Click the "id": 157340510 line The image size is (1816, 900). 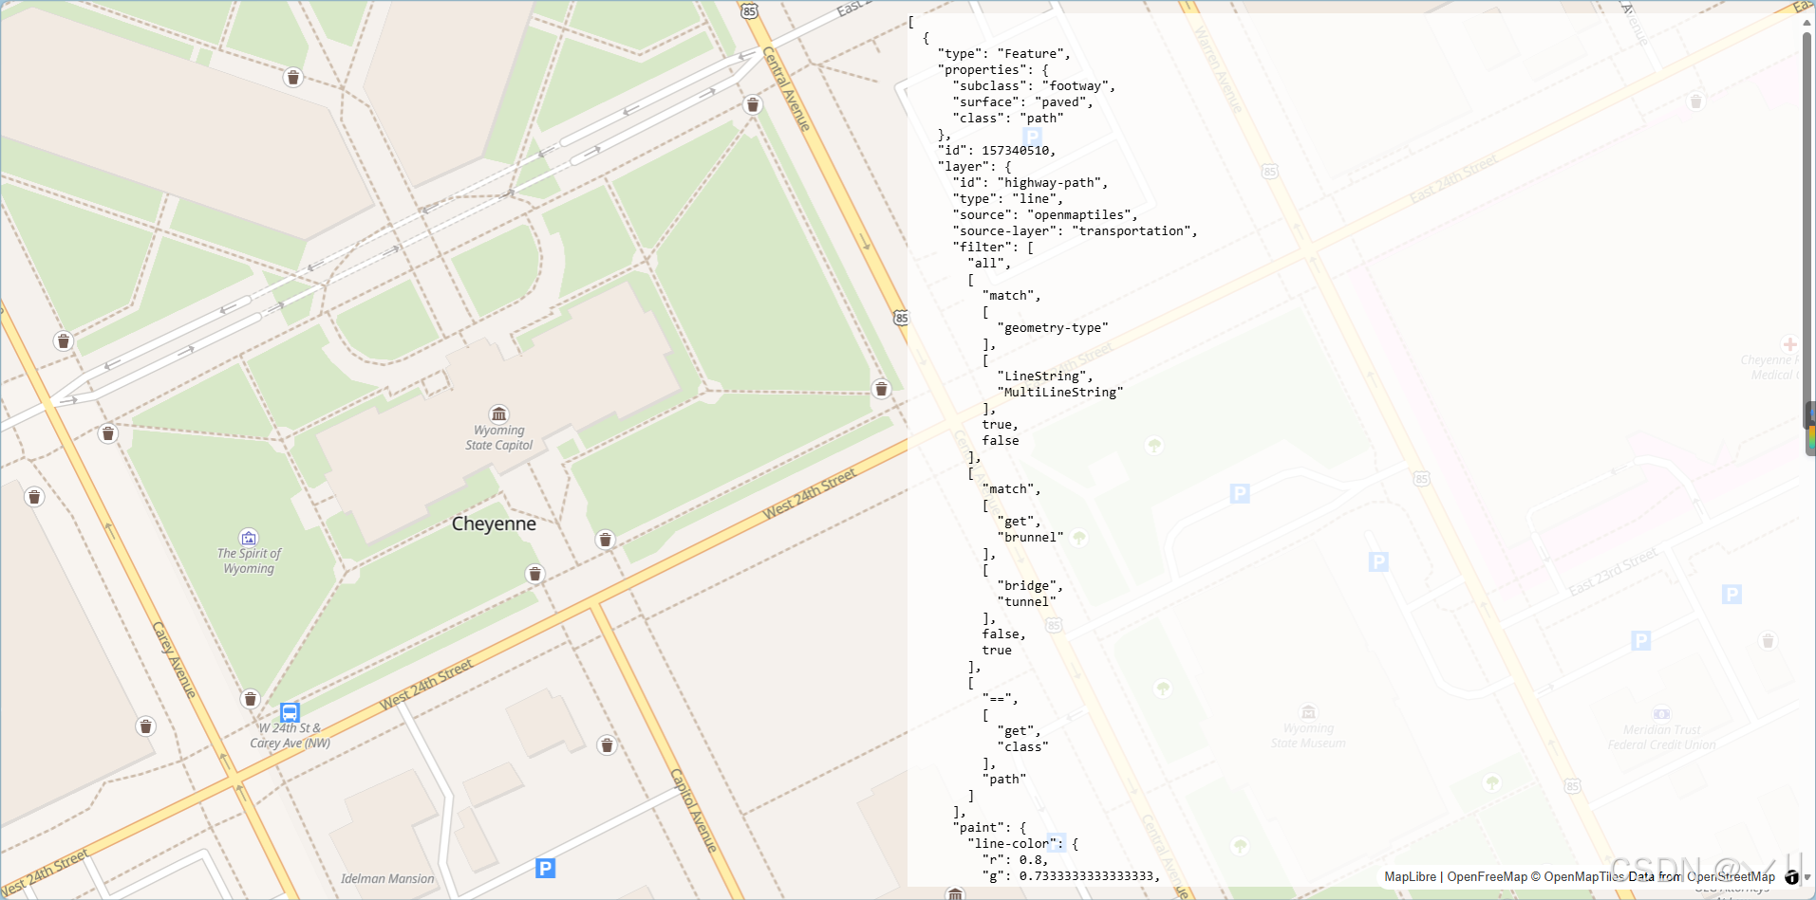coord(996,151)
